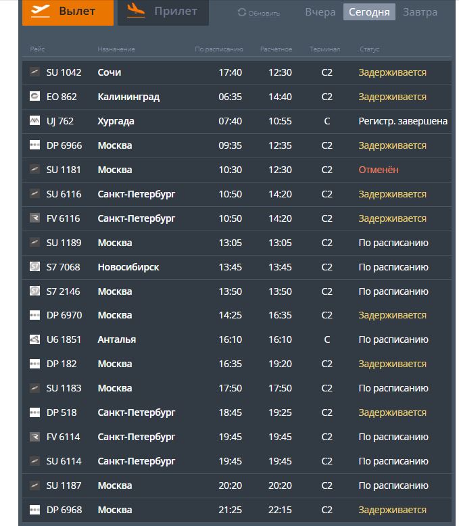Select flight number SU 1042
The width and height of the screenshot is (459, 526).
(64, 72)
